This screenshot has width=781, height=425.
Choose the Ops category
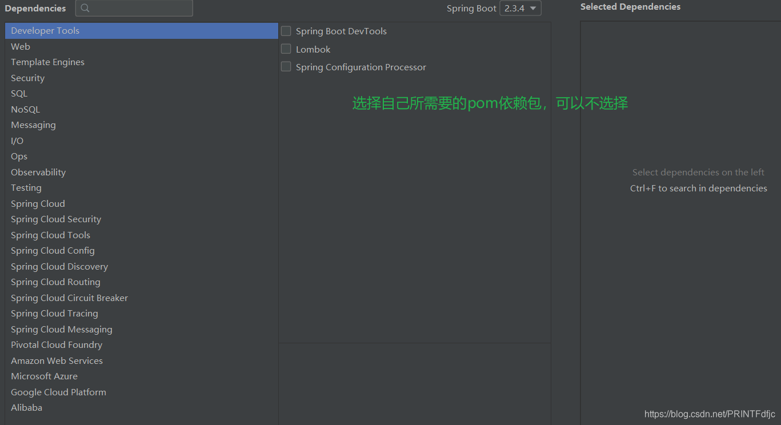pyautogui.click(x=141, y=157)
